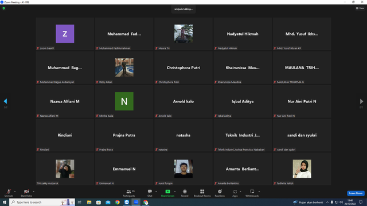
Task: Click the Leave Room button
Action: point(356,193)
